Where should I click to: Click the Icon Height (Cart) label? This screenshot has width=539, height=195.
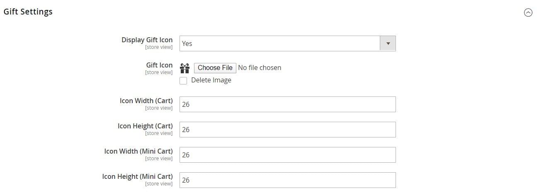(145, 126)
